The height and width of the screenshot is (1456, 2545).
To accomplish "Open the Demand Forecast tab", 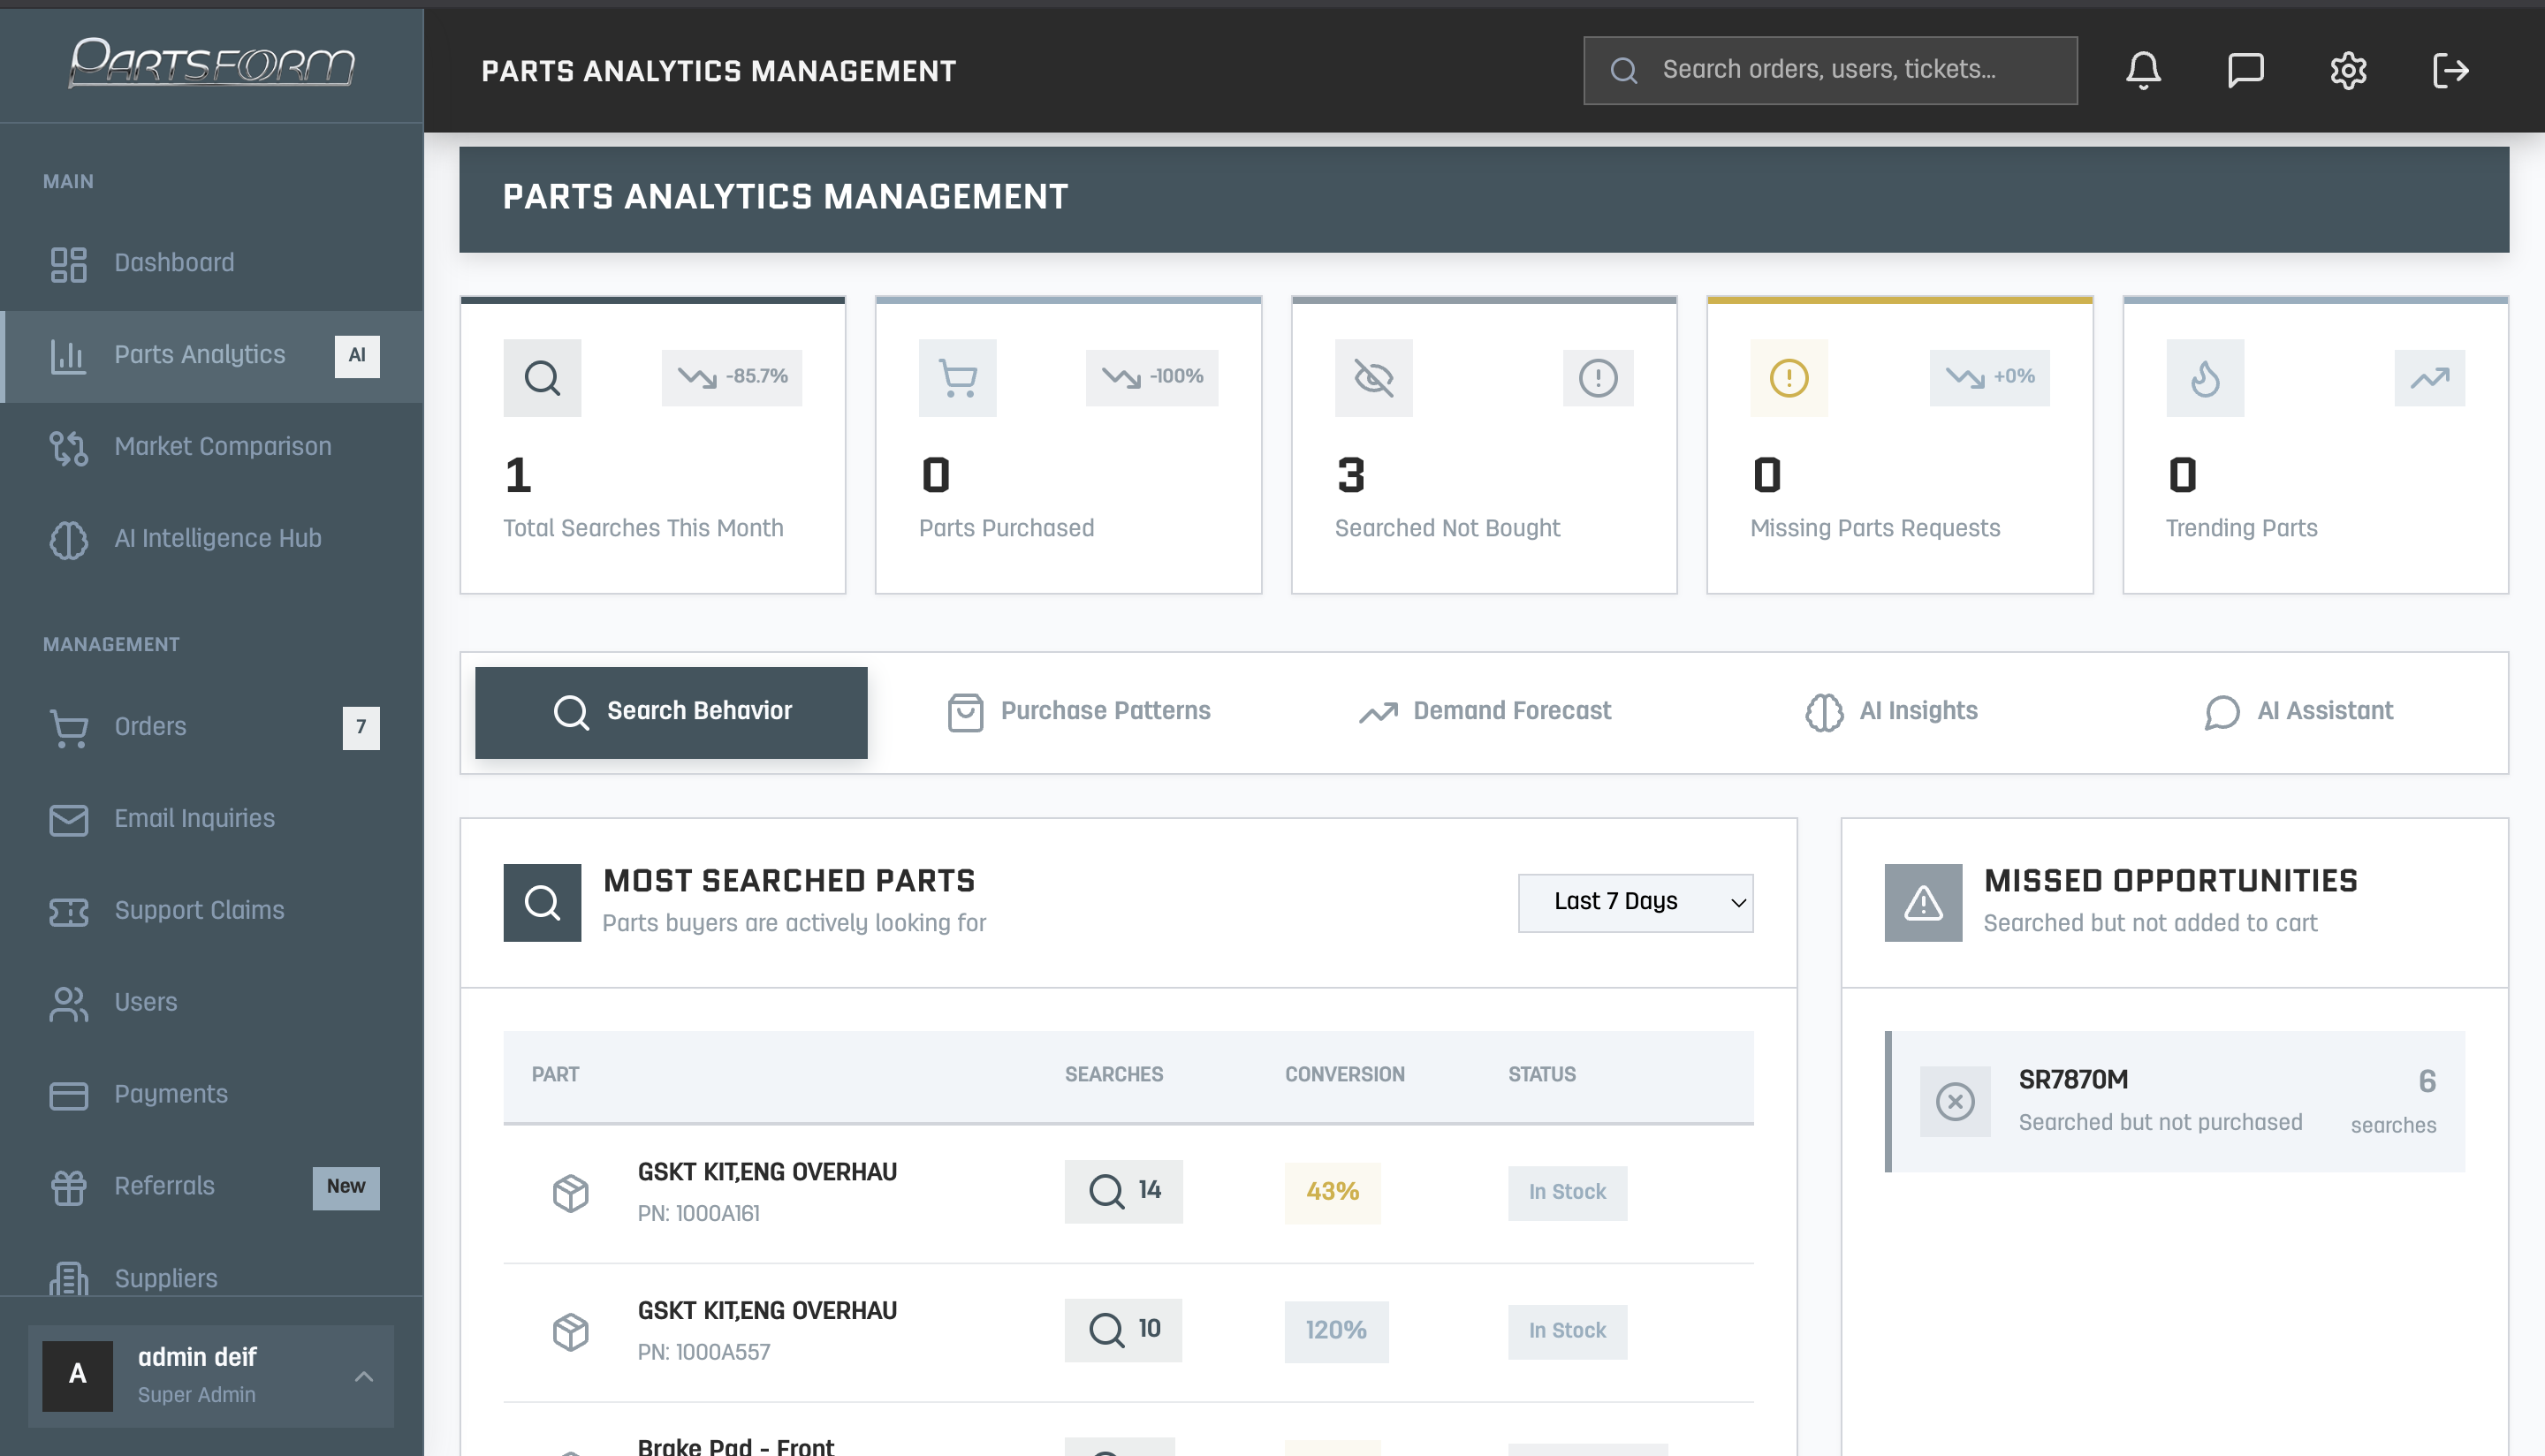I will coord(1485,712).
